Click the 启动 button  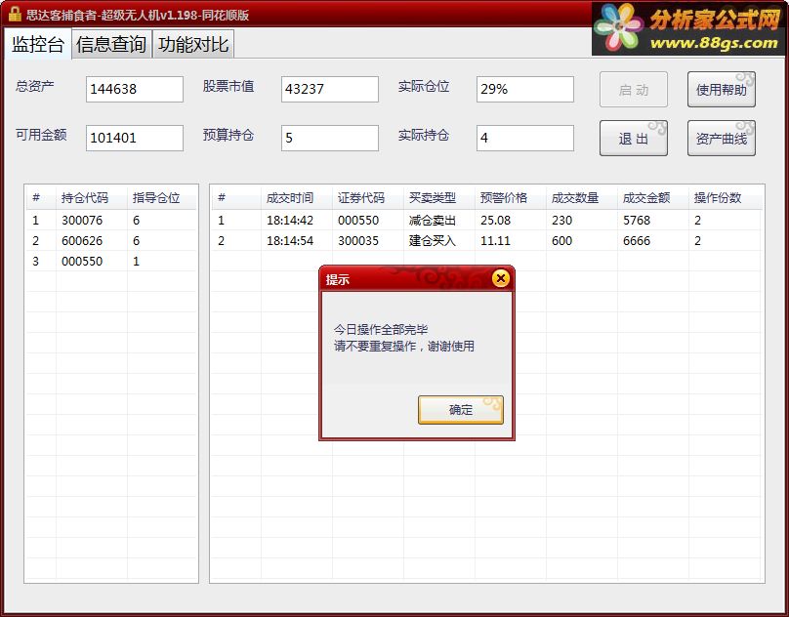634,90
